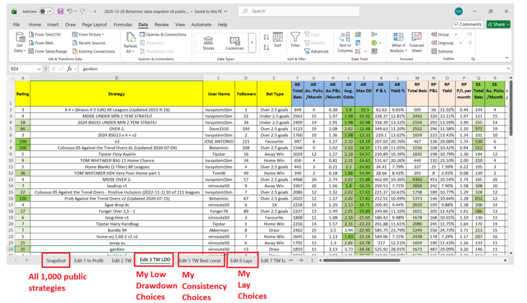This screenshot has height=303, width=527.
Task: Click the Undo arrow icon
Action: click(x=70, y=11)
